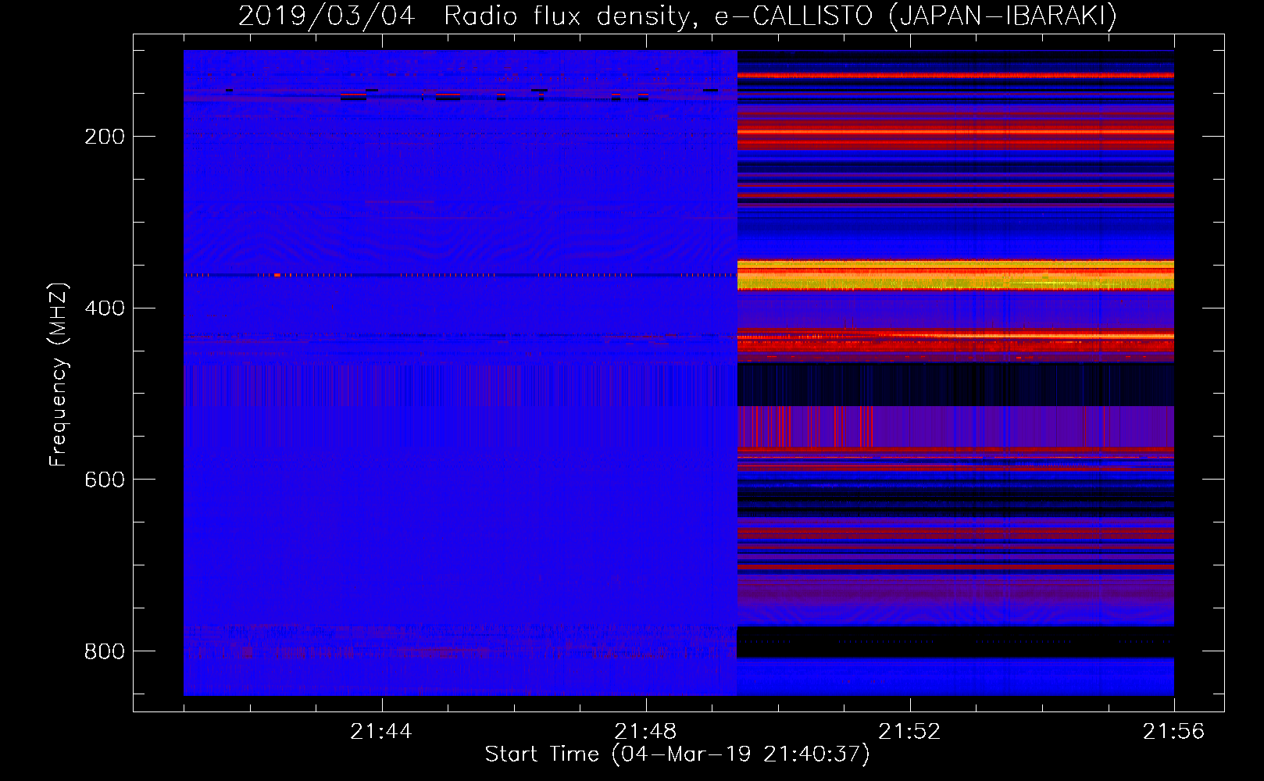Image resolution: width=1264 pixels, height=781 pixels.
Task: Click the 200 frequency tick label
Action: [105, 137]
